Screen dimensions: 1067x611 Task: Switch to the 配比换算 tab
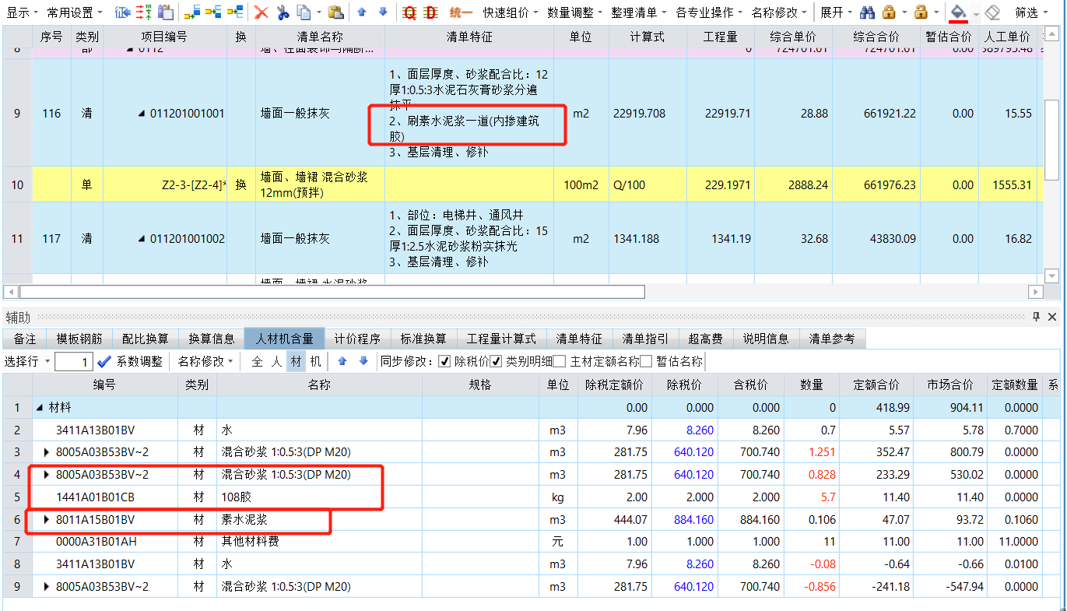146,339
